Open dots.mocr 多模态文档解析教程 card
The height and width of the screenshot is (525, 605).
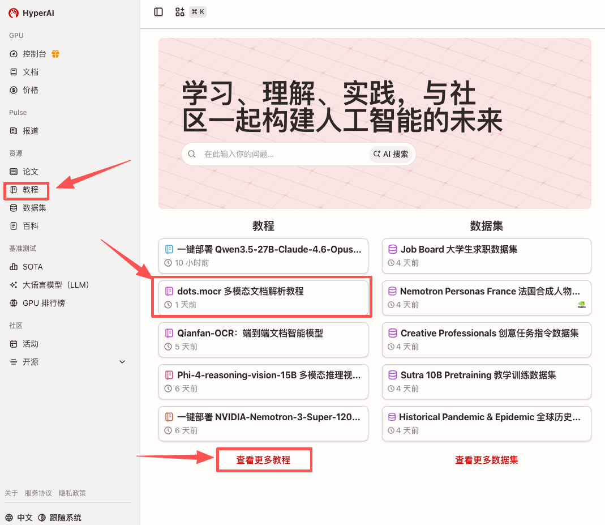(263, 298)
